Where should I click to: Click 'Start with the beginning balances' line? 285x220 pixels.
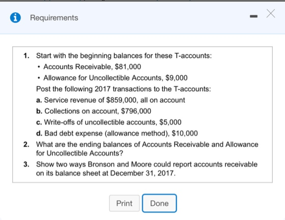click(x=124, y=55)
